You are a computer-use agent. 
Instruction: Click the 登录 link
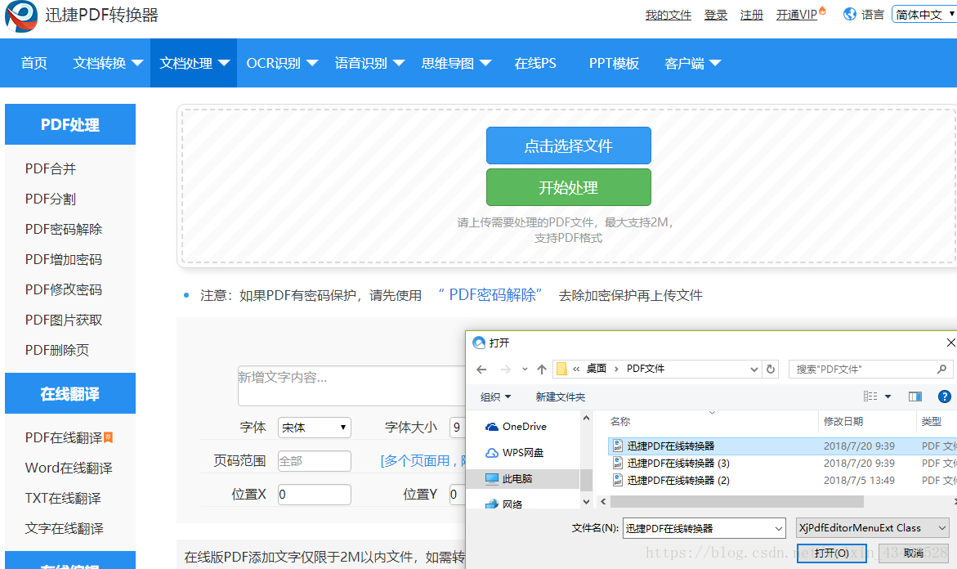pos(715,15)
